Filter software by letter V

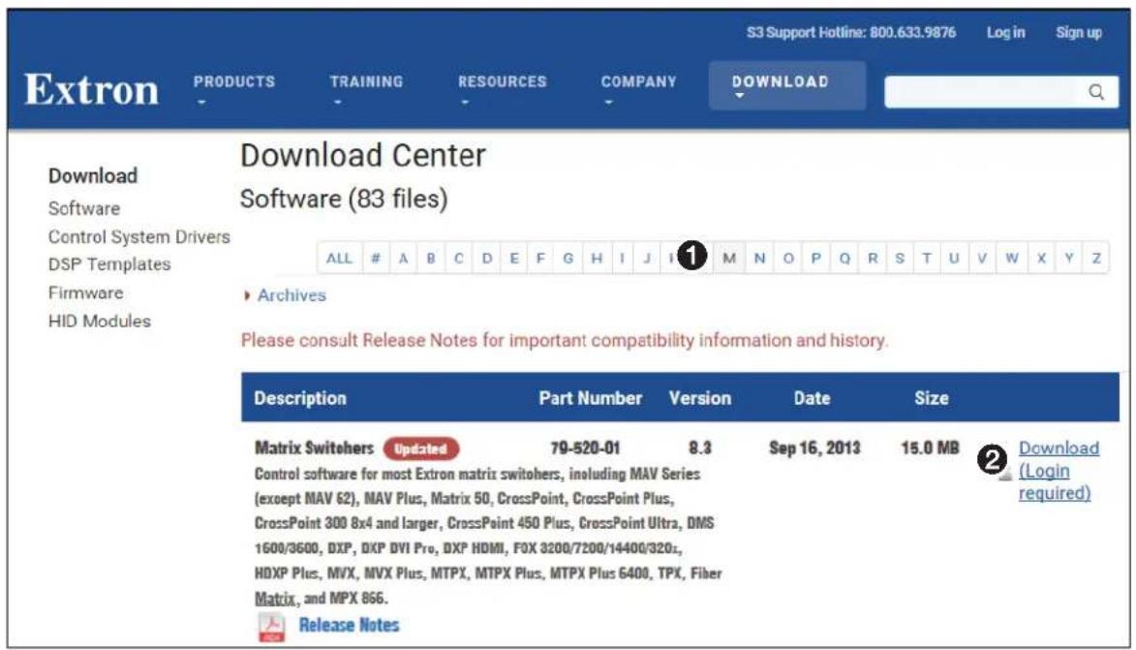click(x=982, y=258)
